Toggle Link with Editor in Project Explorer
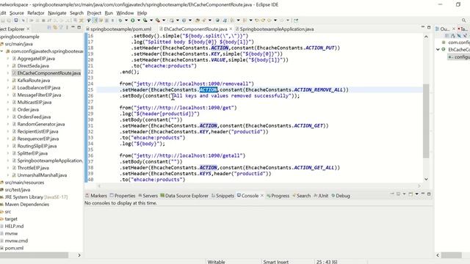This screenshot has width=470, height=264. (x=55, y=28)
